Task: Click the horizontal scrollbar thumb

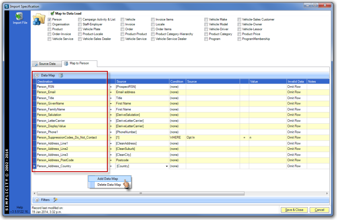Action: pos(141,193)
